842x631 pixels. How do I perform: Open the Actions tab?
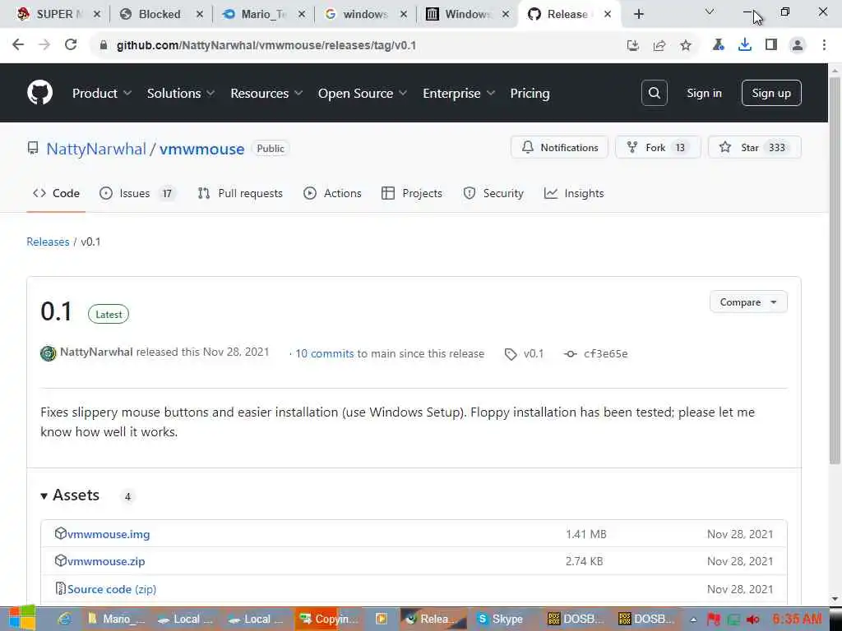click(x=332, y=193)
